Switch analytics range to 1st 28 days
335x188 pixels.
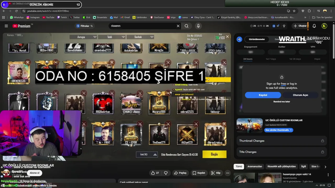click(x=295, y=59)
